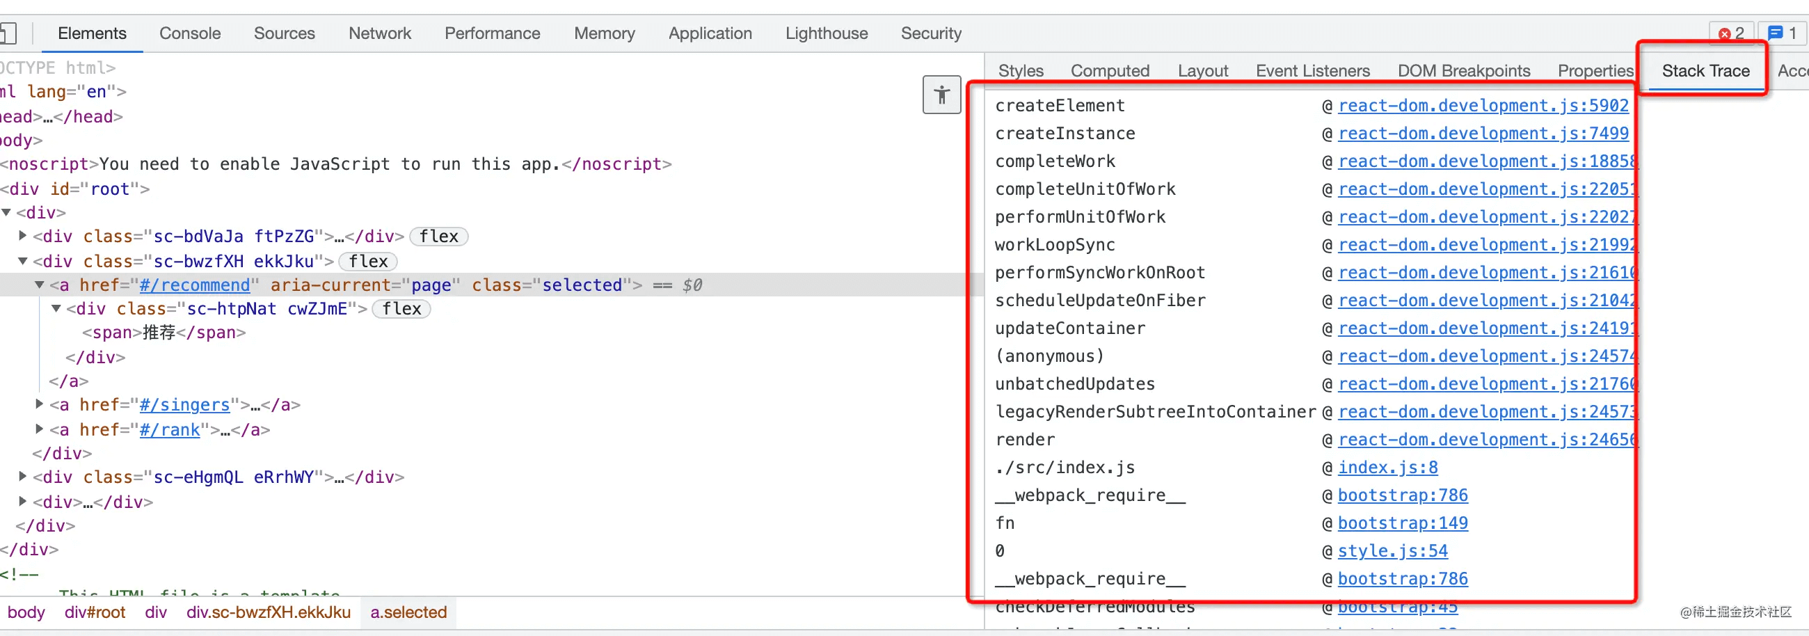Toggle device toolbar icon at top left
1809x636 pixels.
(x=8, y=33)
